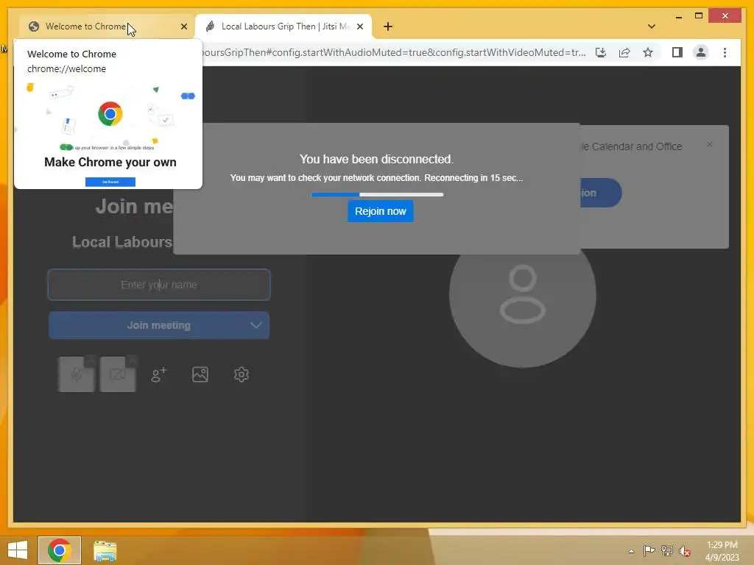
Task: Toggle the muted microphone button
Action: pyautogui.click(x=76, y=374)
